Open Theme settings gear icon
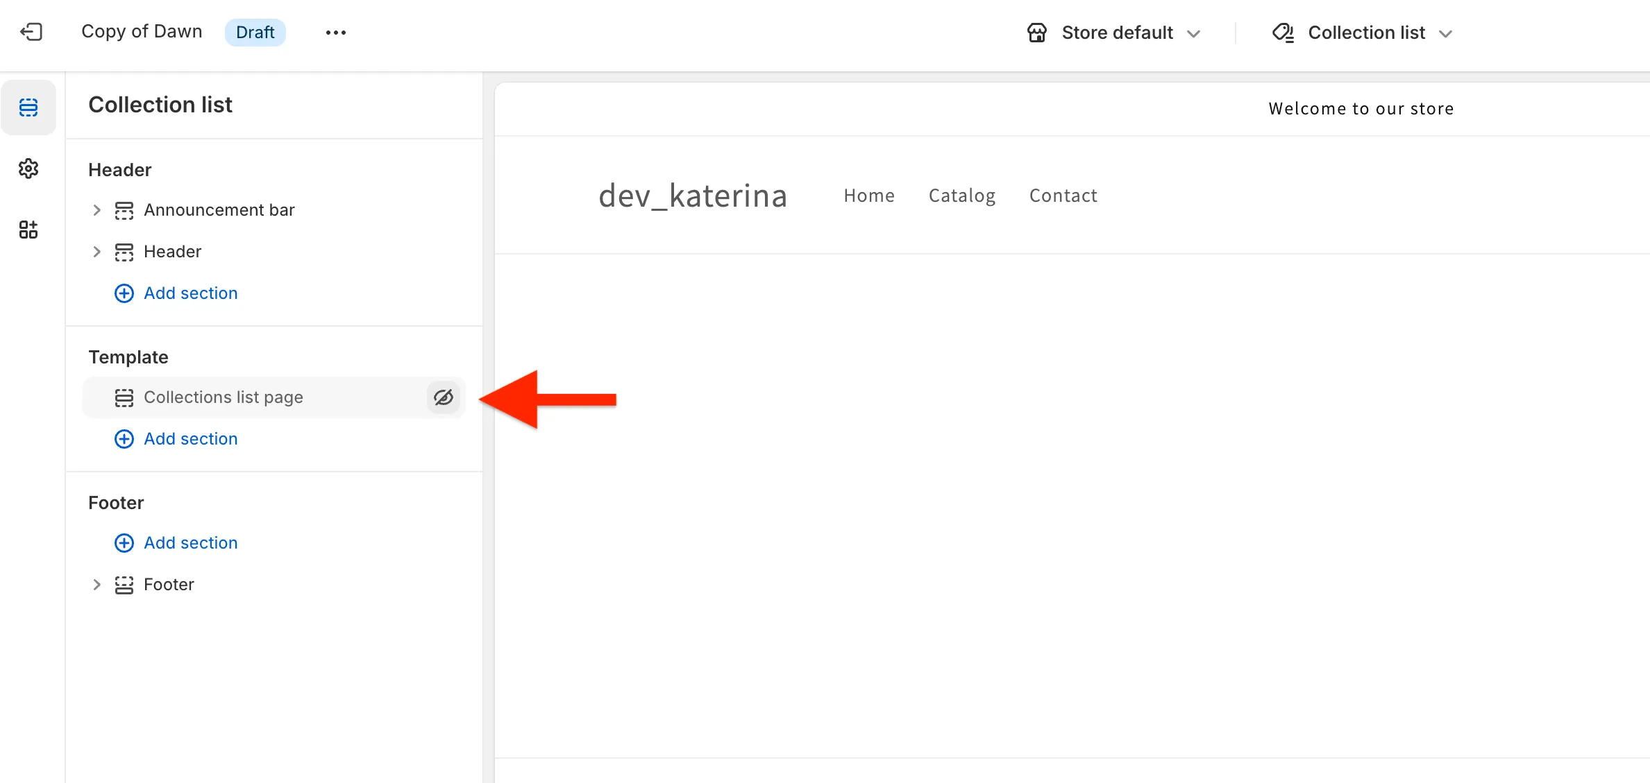This screenshot has height=783, width=1650. tap(28, 169)
